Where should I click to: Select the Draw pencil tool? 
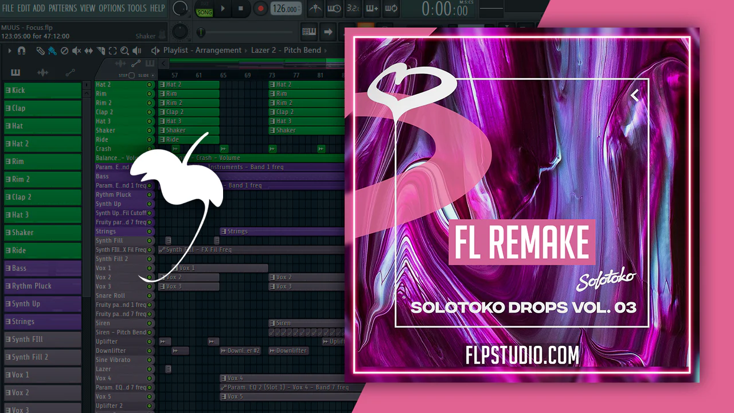coord(40,50)
